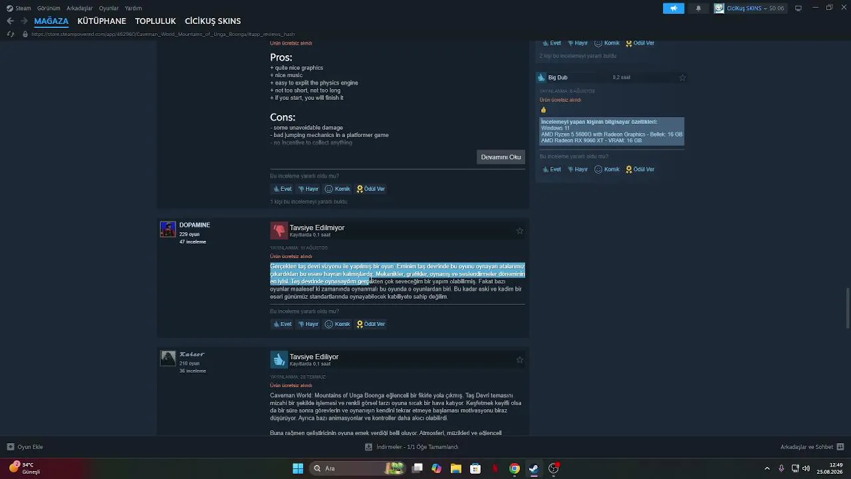
Task: Vote Evet on the Pros/Cons review
Action: point(283,189)
